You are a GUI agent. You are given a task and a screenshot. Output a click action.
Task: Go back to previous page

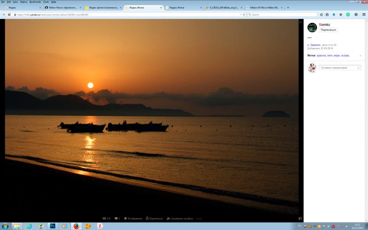[4, 15]
